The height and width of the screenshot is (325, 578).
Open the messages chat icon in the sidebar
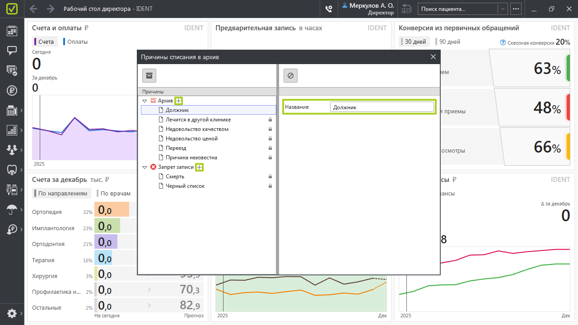pos(12,50)
